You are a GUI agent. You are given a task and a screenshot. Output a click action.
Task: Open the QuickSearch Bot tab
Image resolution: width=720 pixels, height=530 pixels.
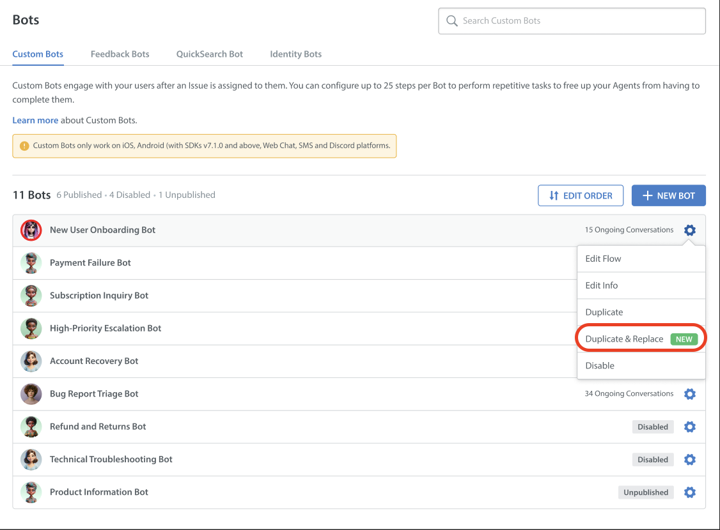pos(210,54)
